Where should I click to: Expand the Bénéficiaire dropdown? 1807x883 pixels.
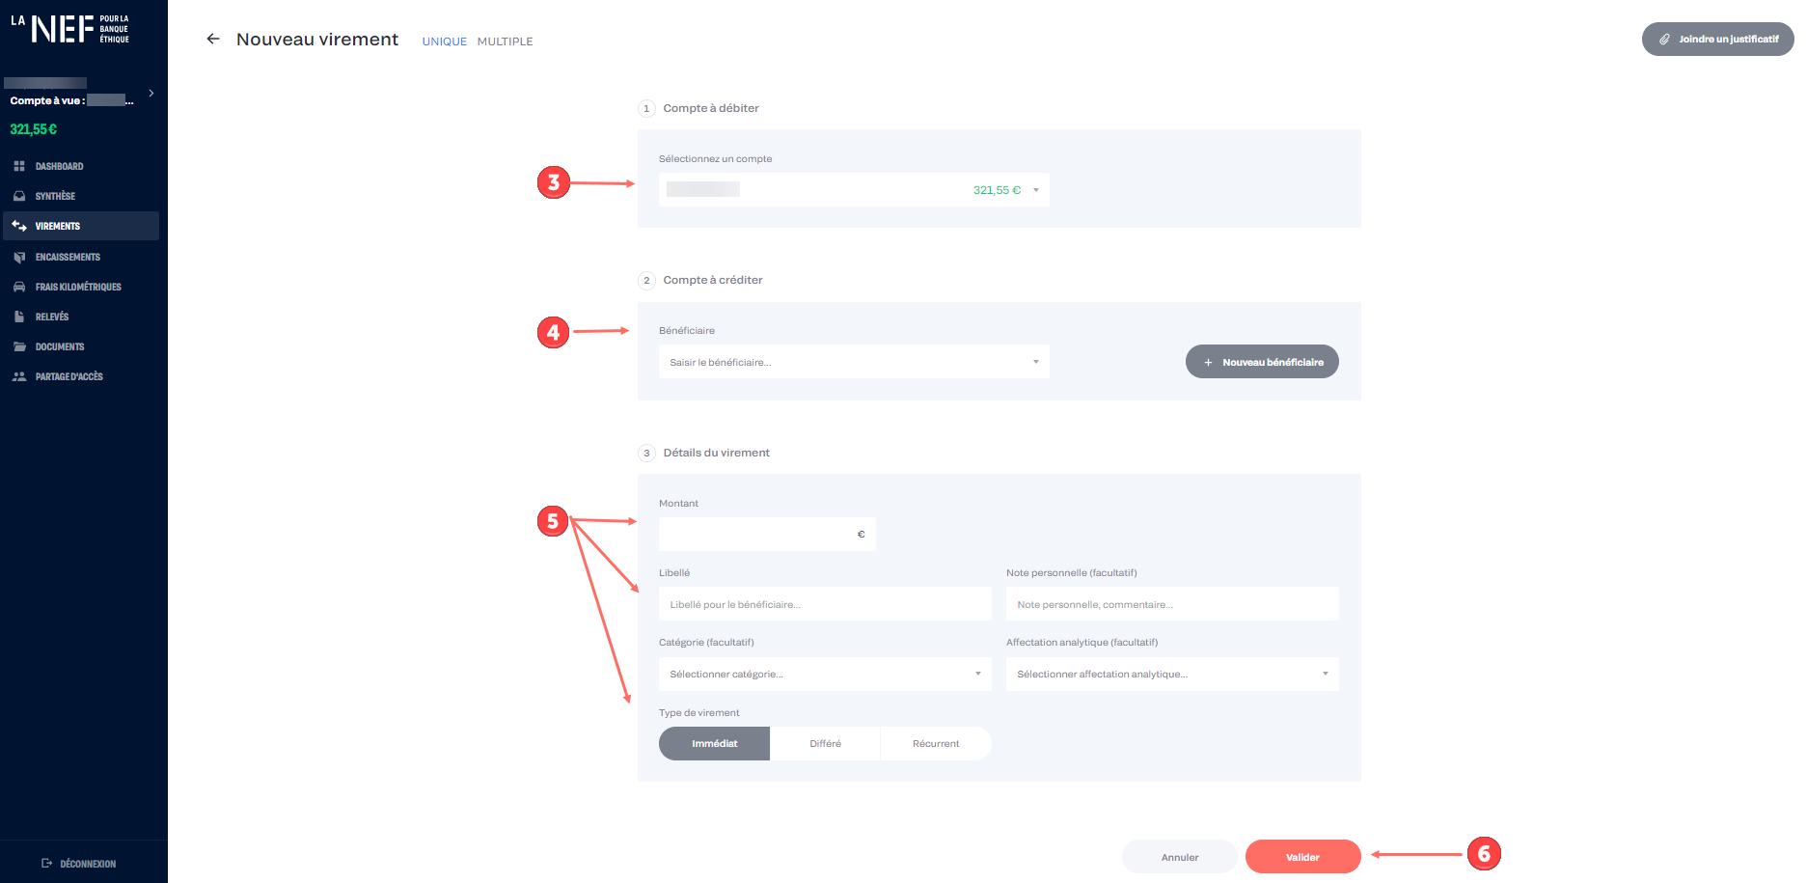[x=854, y=362]
